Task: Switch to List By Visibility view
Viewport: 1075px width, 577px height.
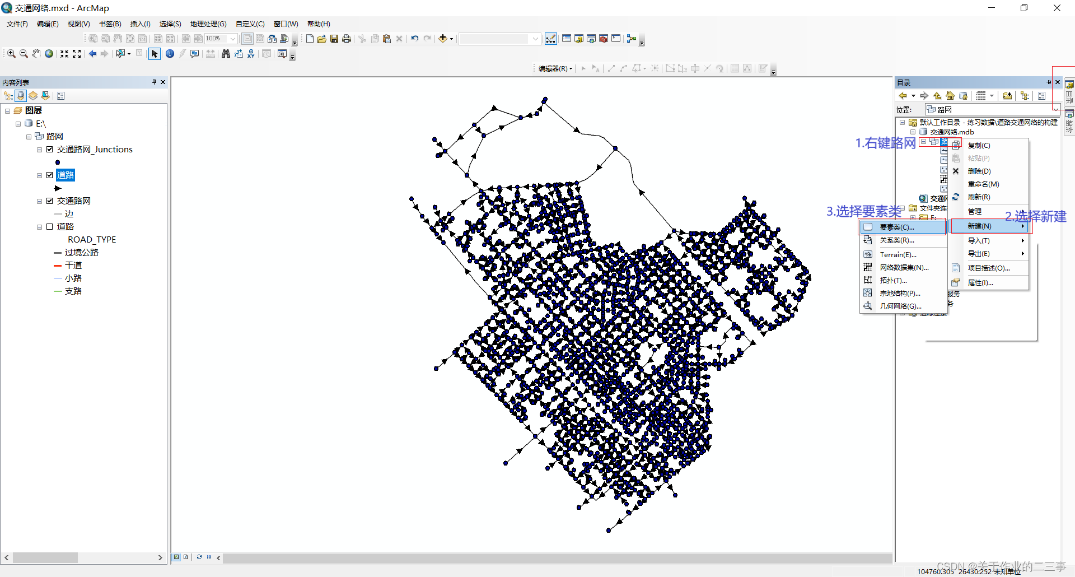Action: [33, 96]
